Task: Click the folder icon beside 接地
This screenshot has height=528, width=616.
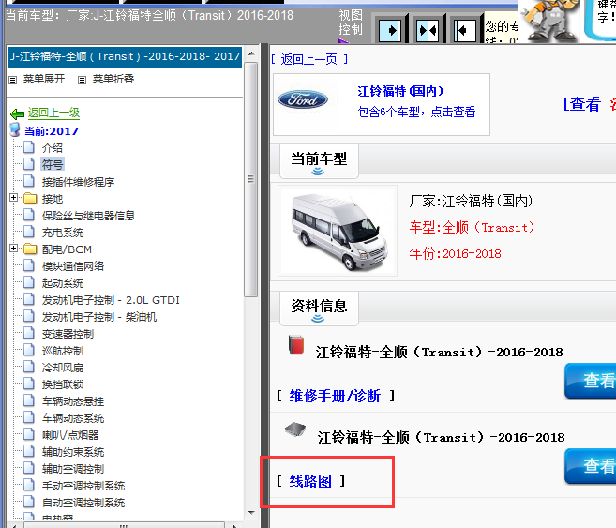Action: click(x=30, y=198)
